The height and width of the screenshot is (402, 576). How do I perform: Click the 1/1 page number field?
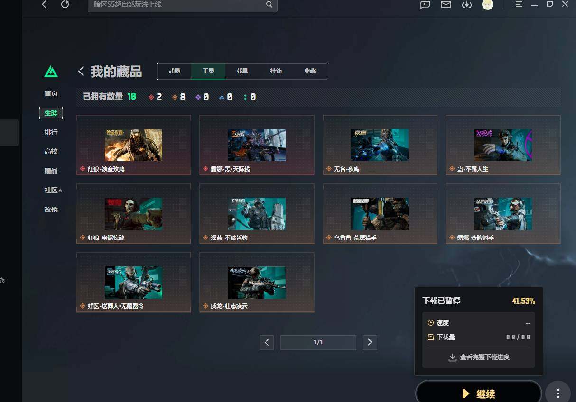point(318,342)
